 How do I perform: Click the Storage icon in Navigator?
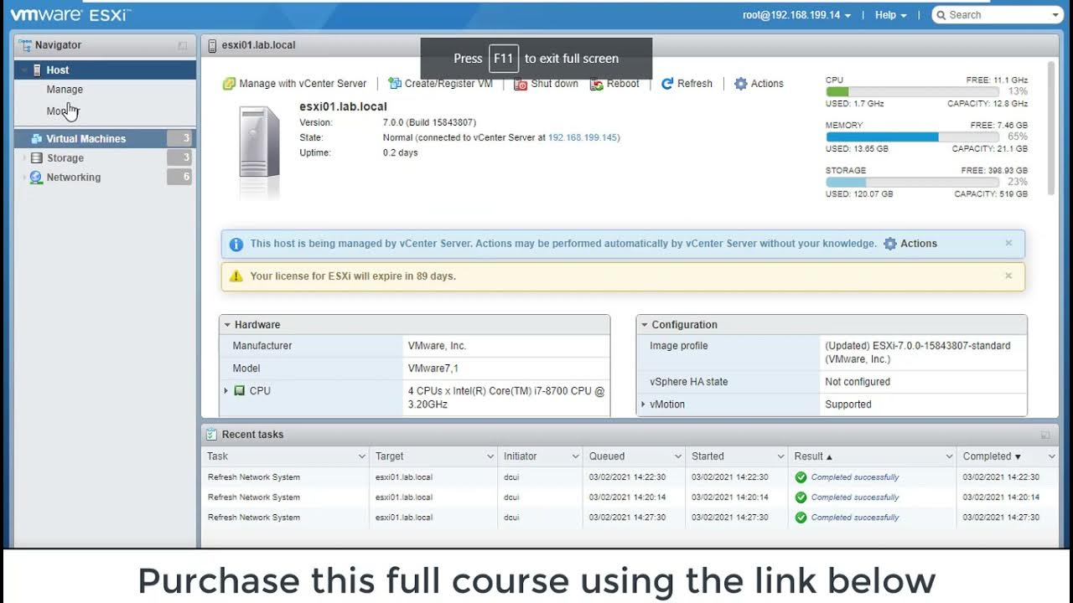tap(37, 158)
